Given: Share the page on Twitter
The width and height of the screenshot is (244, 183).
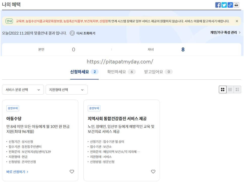Looking at the screenshot, I should coord(224,5).
